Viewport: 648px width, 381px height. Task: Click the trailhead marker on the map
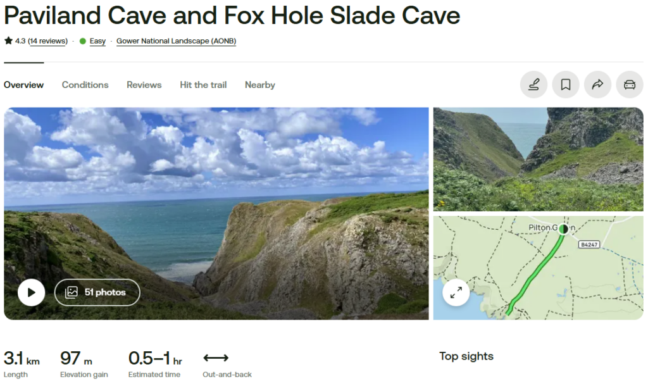(x=563, y=228)
